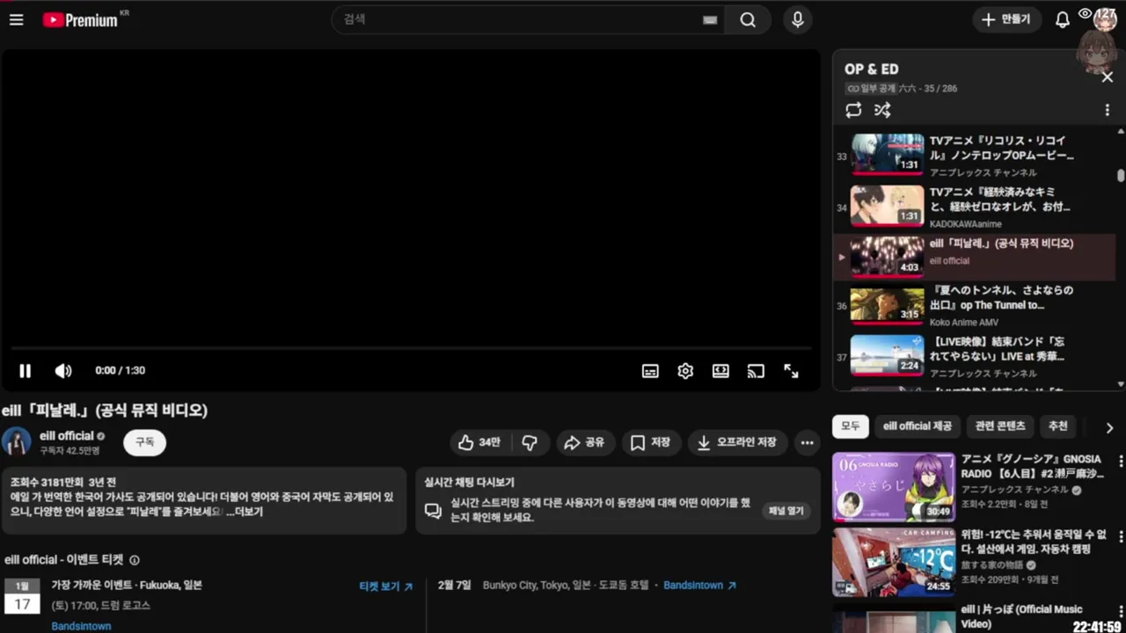This screenshot has height=633, width=1126.
Task: Open options for 片っぽ video
Action: coord(1120,611)
